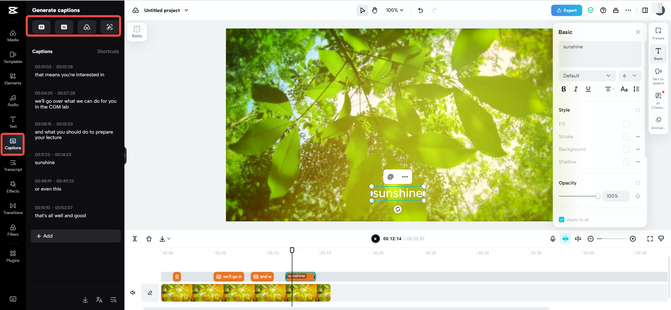Select the bold formatting button

(x=564, y=89)
